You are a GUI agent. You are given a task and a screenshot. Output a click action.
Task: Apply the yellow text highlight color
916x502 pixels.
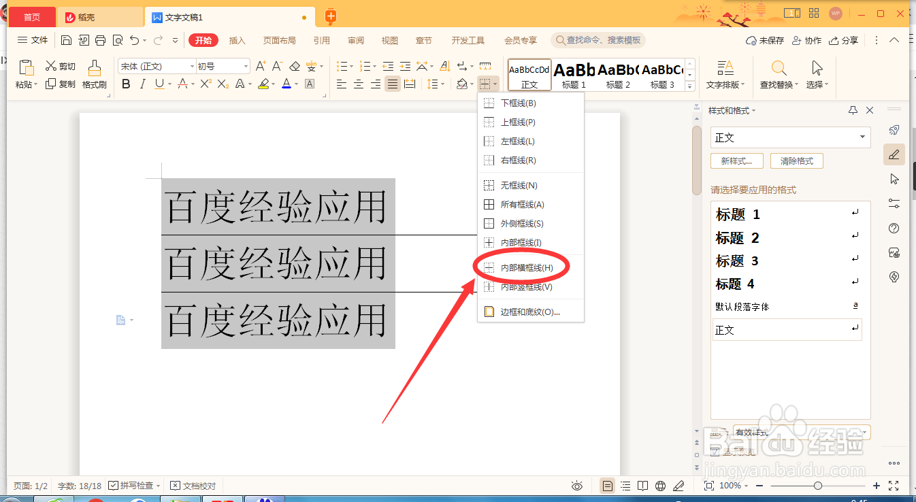point(263,84)
